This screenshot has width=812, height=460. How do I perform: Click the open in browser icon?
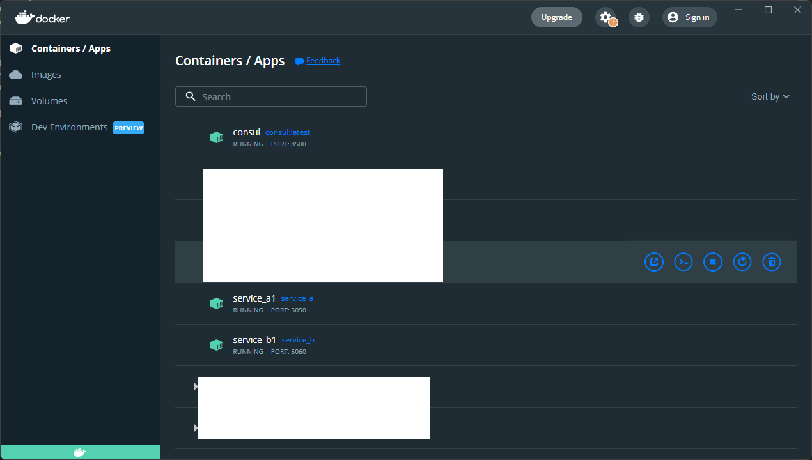[654, 262]
